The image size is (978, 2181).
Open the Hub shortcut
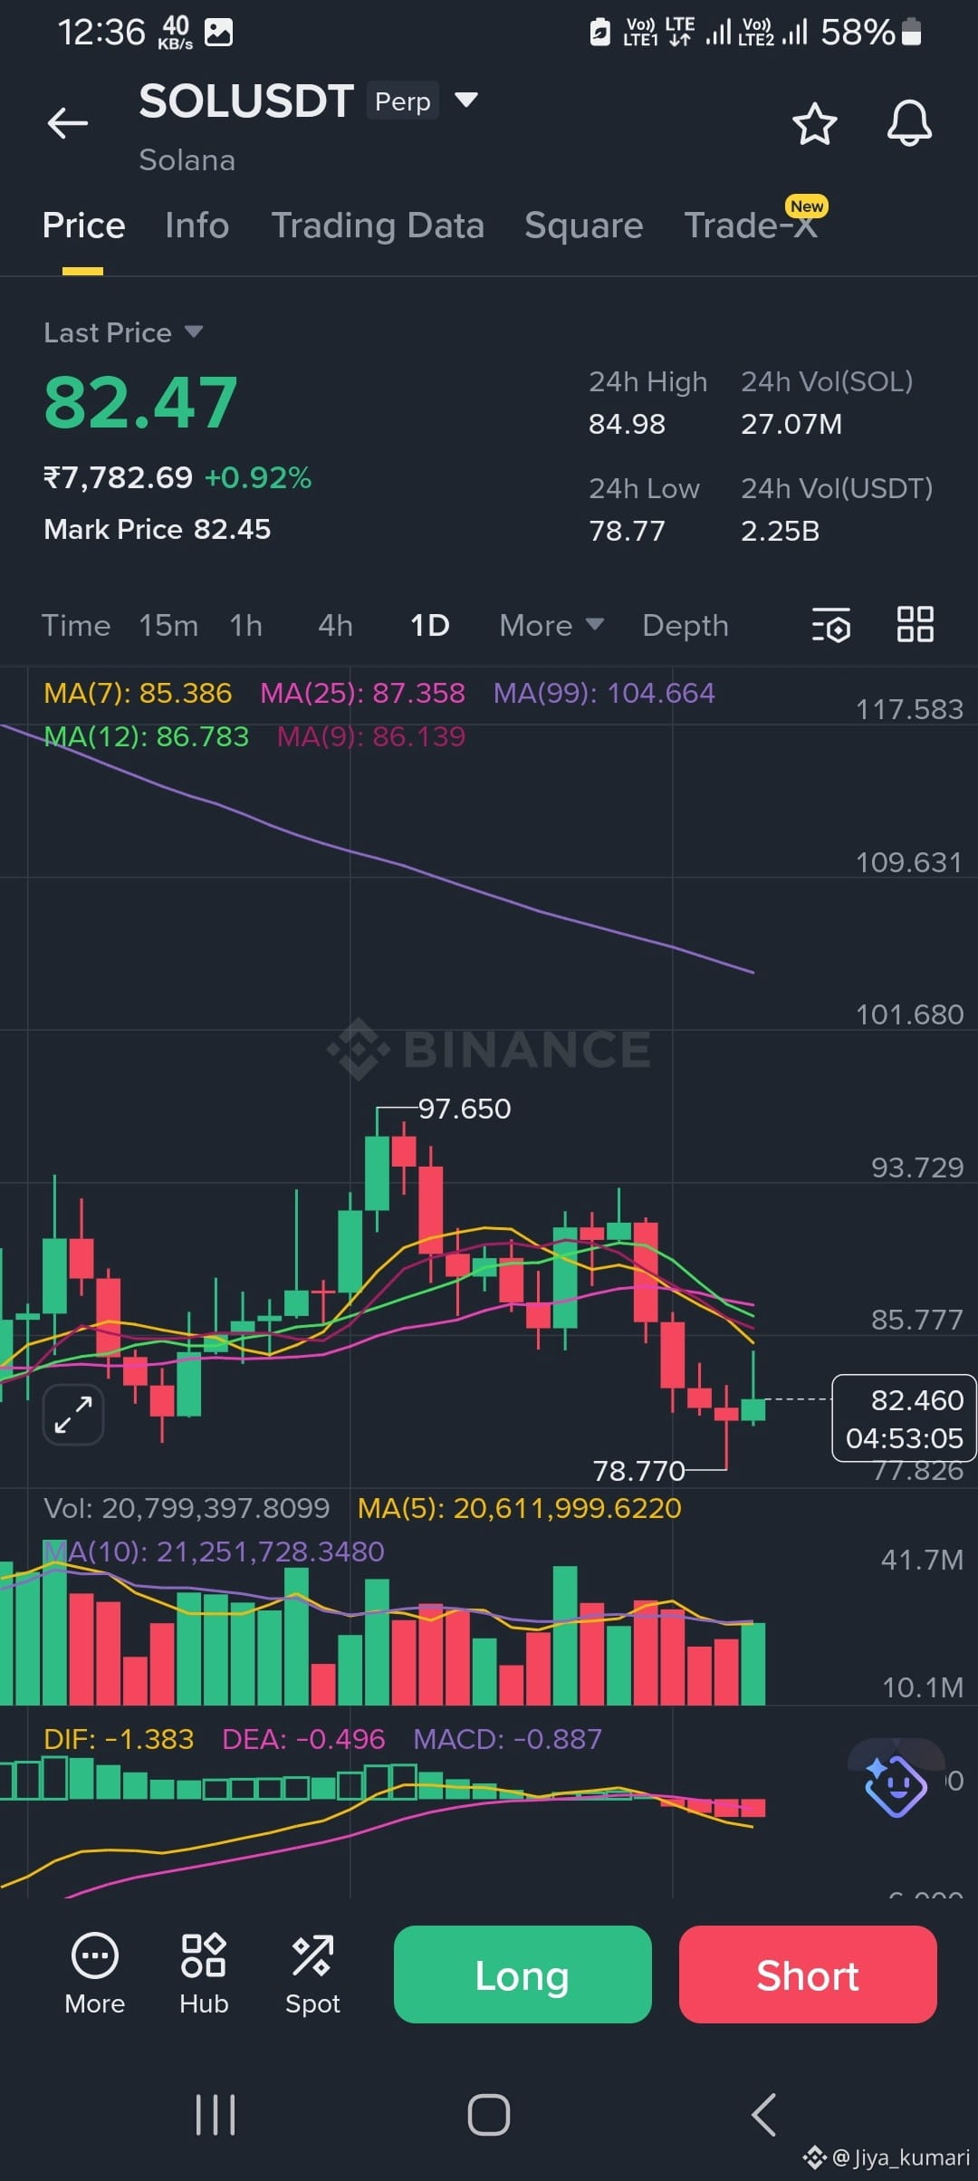(204, 1974)
